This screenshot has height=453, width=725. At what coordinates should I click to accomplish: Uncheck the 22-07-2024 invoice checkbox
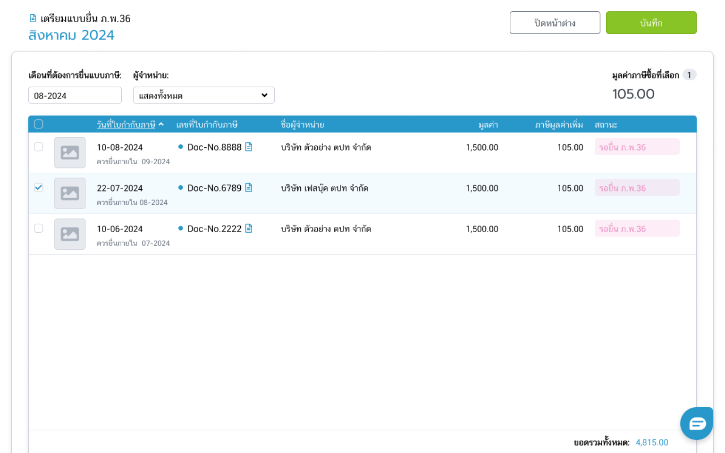click(39, 187)
